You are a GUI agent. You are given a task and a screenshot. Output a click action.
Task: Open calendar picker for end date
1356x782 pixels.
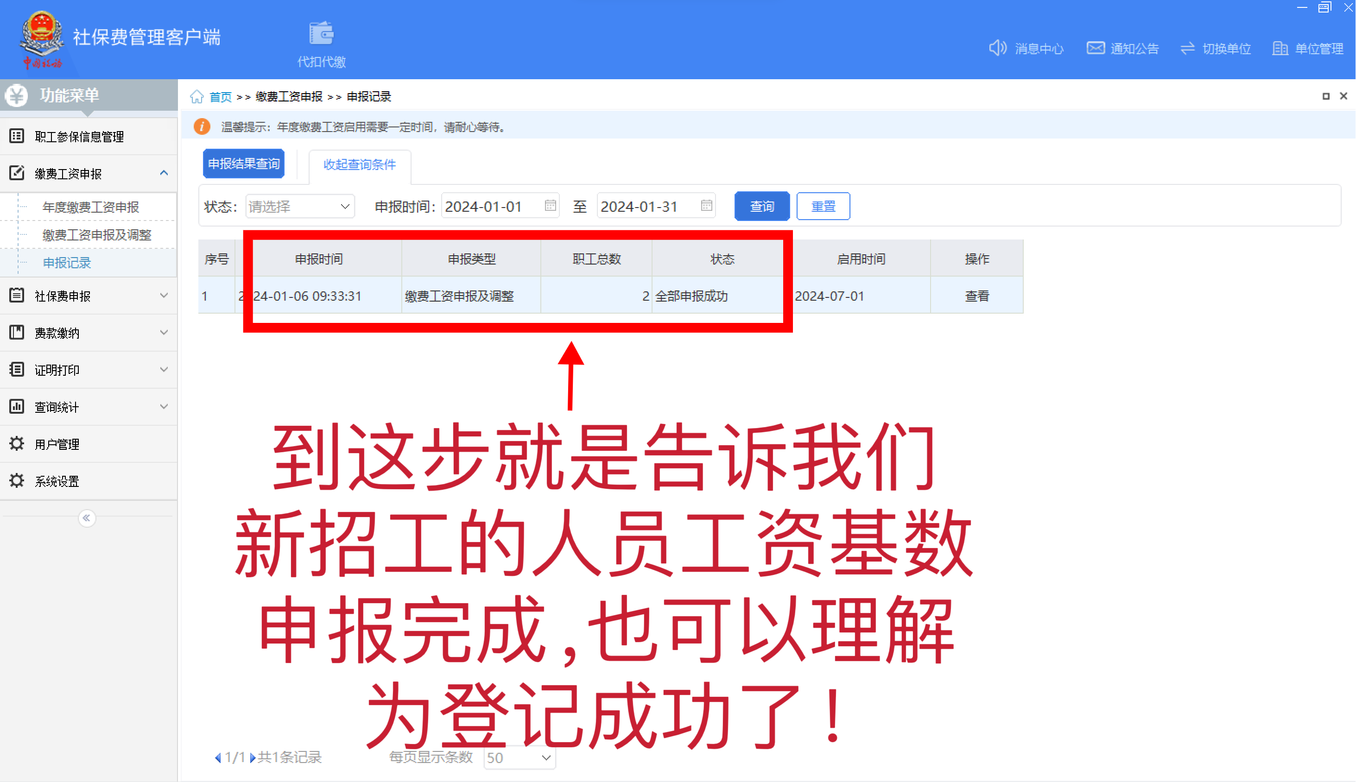click(706, 206)
